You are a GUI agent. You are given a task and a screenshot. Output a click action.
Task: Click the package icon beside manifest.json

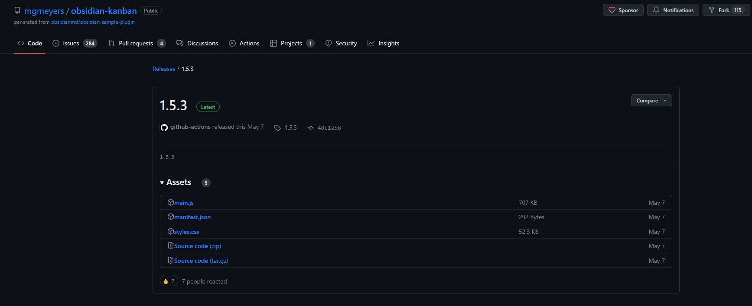171,217
